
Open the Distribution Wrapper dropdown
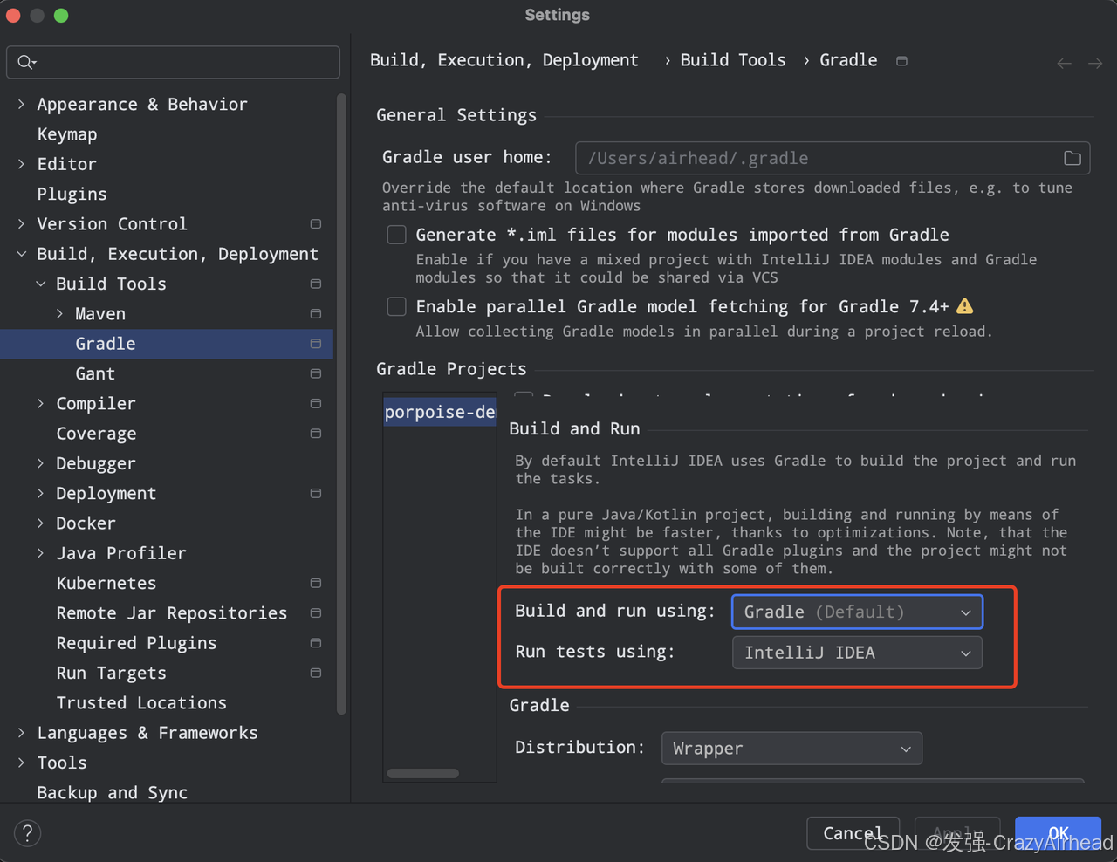point(791,749)
